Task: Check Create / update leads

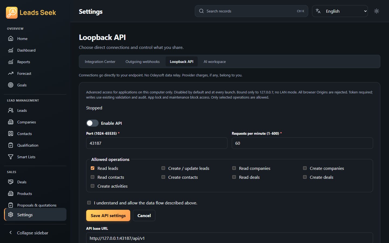Action: pos(163,168)
